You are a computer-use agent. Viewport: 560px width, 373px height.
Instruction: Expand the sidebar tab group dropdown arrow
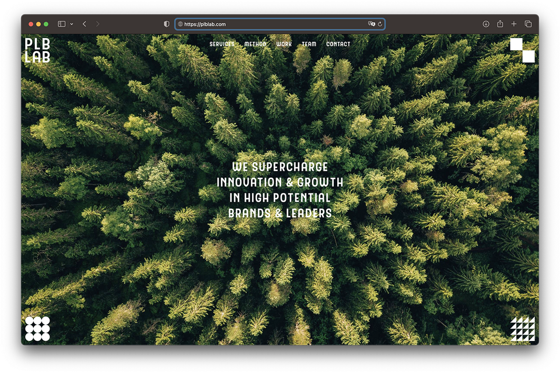coord(72,24)
